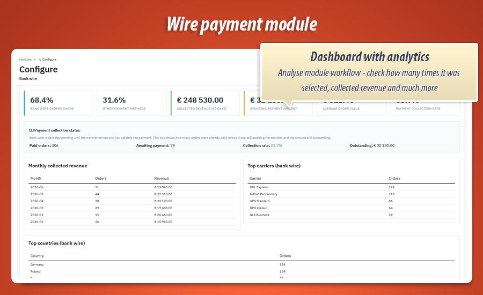Screen dimensions: 483x295
Task: Click the Orders header in Top countries
Action: point(286,256)
